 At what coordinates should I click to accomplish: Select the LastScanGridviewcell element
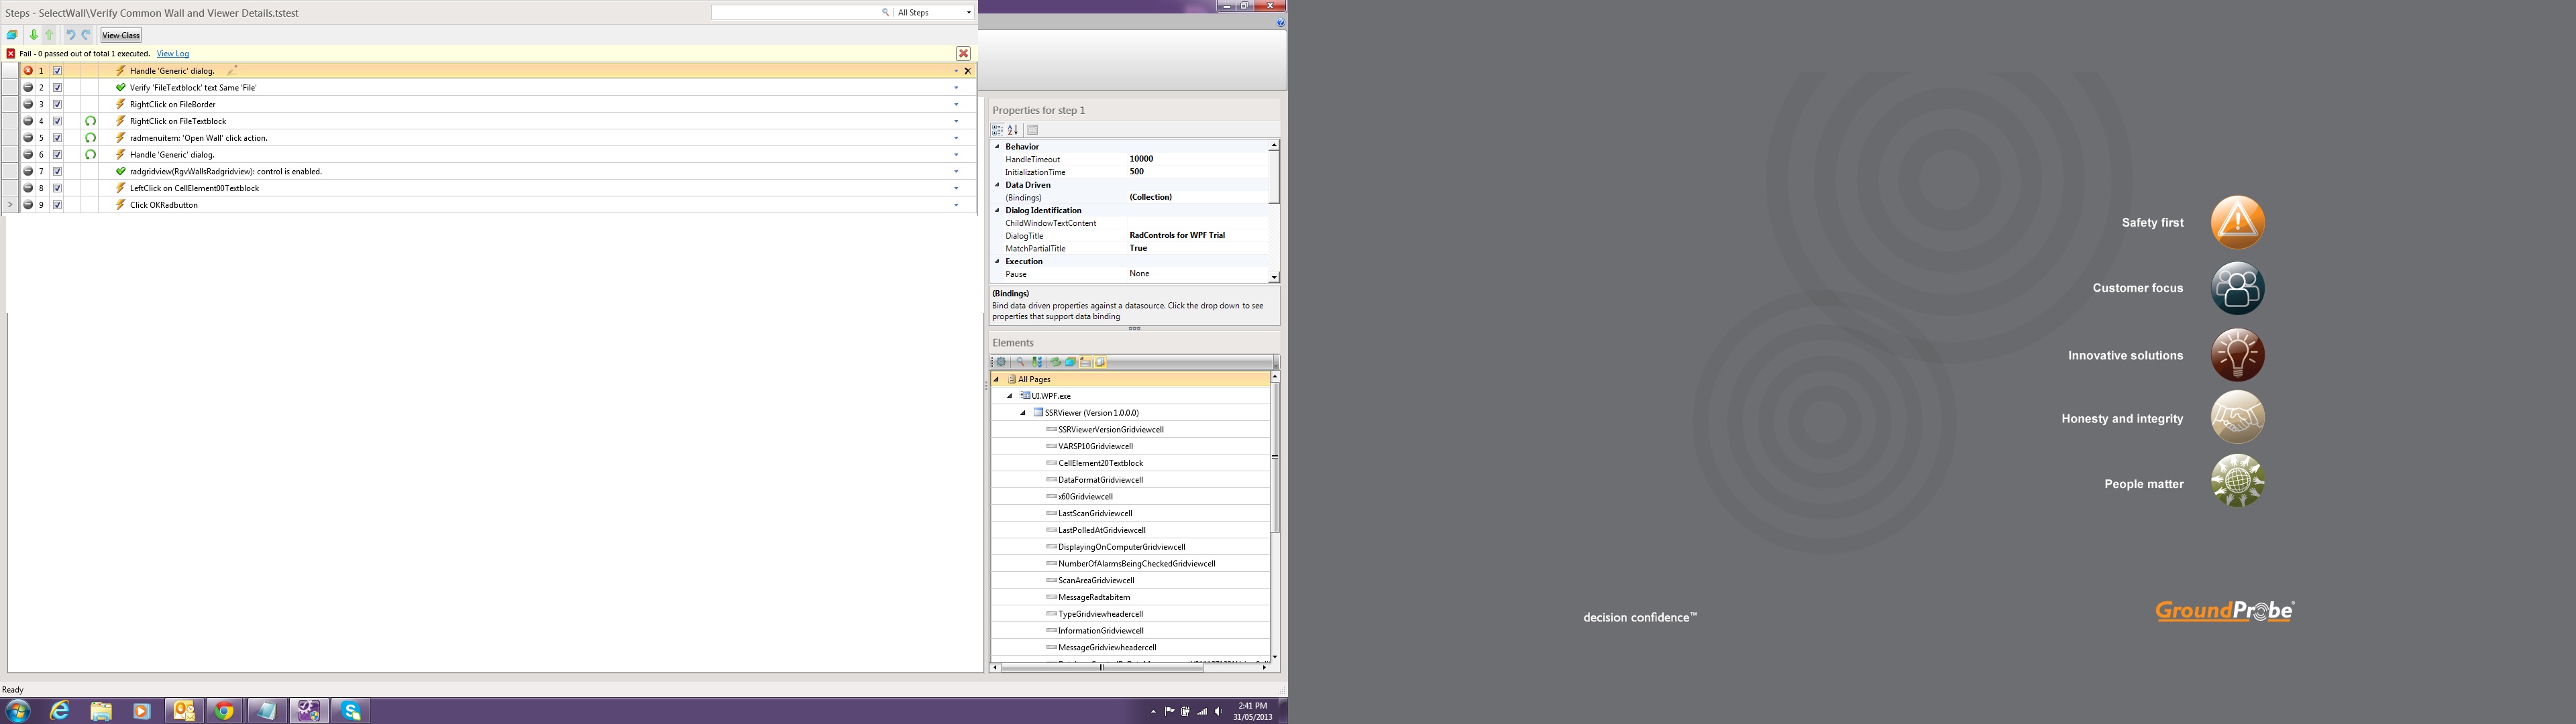[1095, 513]
